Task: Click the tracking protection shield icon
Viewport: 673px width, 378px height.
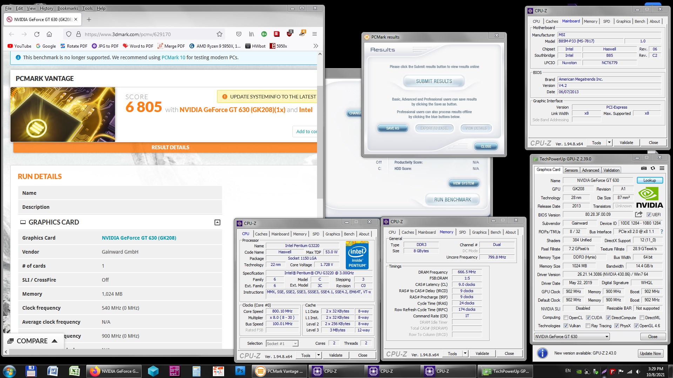Action: pyautogui.click(x=69, y=34)
